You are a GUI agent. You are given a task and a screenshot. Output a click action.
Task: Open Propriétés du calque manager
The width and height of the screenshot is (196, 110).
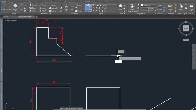(89, 8)
